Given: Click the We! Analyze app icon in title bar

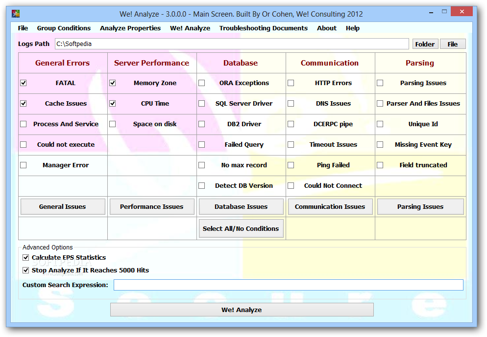Looking at the screenshot, I should tap(16, 14).
